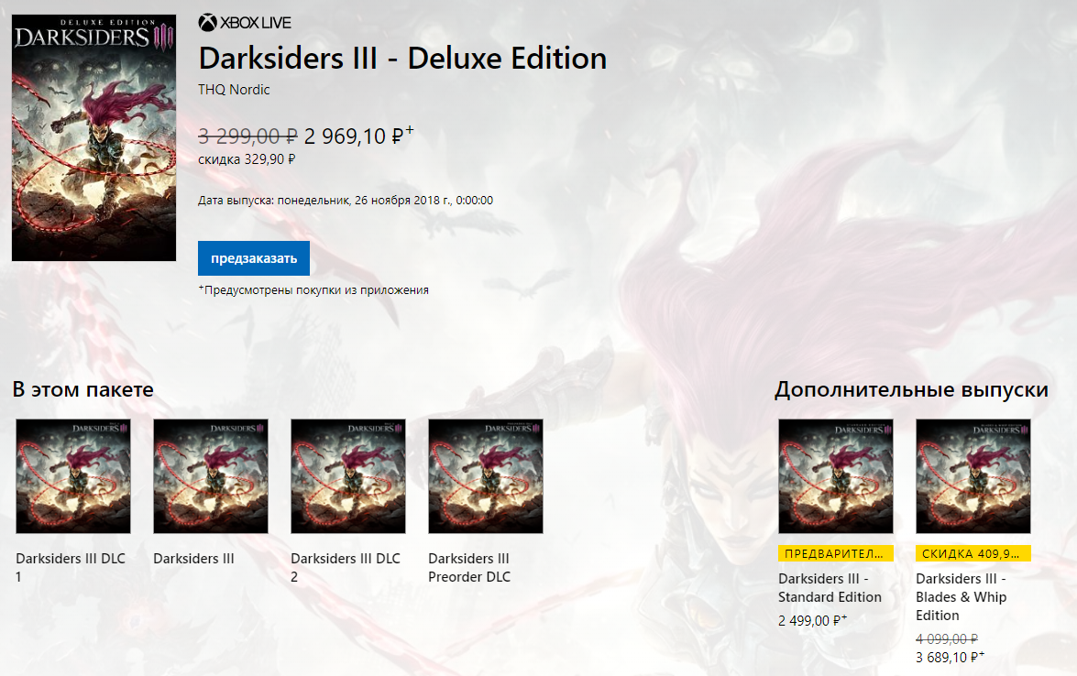The height and width of the screenshot is (676, 1077).
Task: Open the Blades & Whip Edition thumbnail
Action: click(973, 476)
